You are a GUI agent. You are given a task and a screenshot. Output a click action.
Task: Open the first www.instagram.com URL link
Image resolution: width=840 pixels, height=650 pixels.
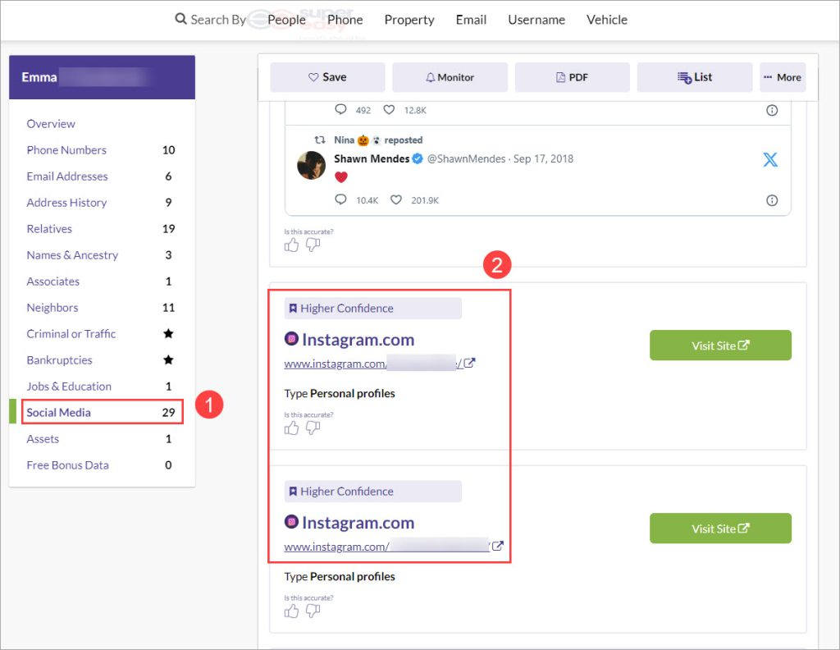click(x=373, y=364)
